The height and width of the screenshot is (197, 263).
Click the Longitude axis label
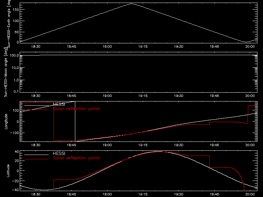6,121
